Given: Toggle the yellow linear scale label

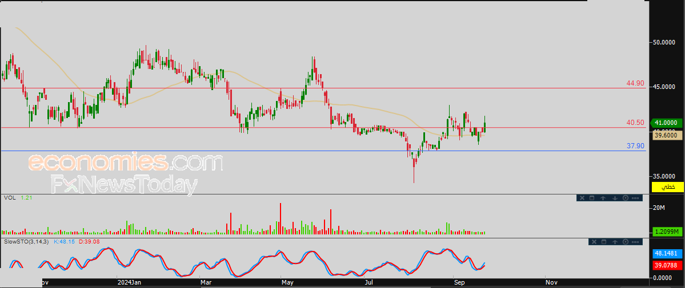Looking at the screenshot, I should pos(667,187).
